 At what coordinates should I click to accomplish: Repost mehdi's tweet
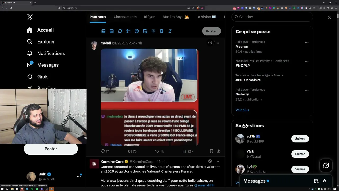(132, 151)
